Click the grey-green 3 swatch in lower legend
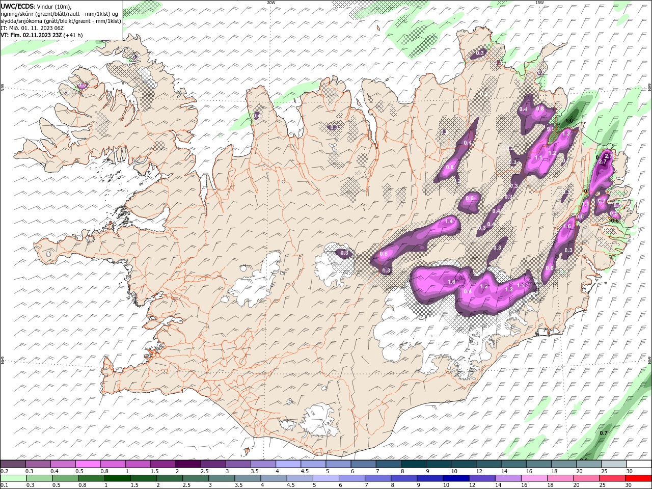Image resolution: width=652 pixels, height=489 pixels. click(x=222, y=478)
